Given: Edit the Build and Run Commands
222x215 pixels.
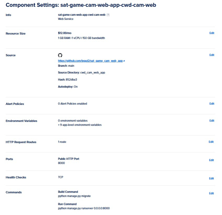Looking at the screenshot, I should pos(211,193).
